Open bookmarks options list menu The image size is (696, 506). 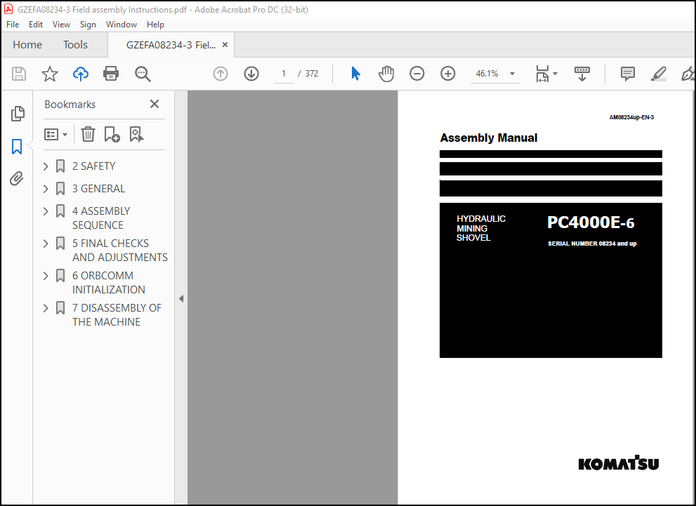[x=55, y=134]
